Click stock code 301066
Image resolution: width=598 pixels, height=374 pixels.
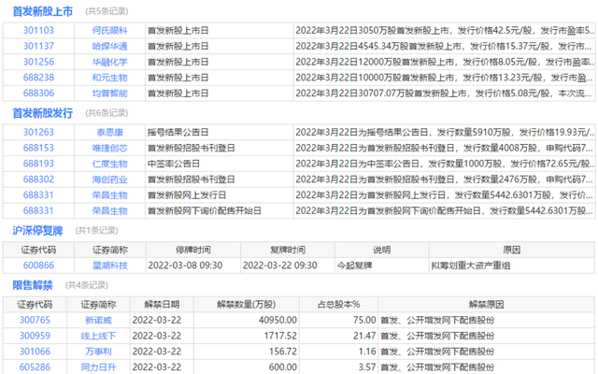pos(35,352)
